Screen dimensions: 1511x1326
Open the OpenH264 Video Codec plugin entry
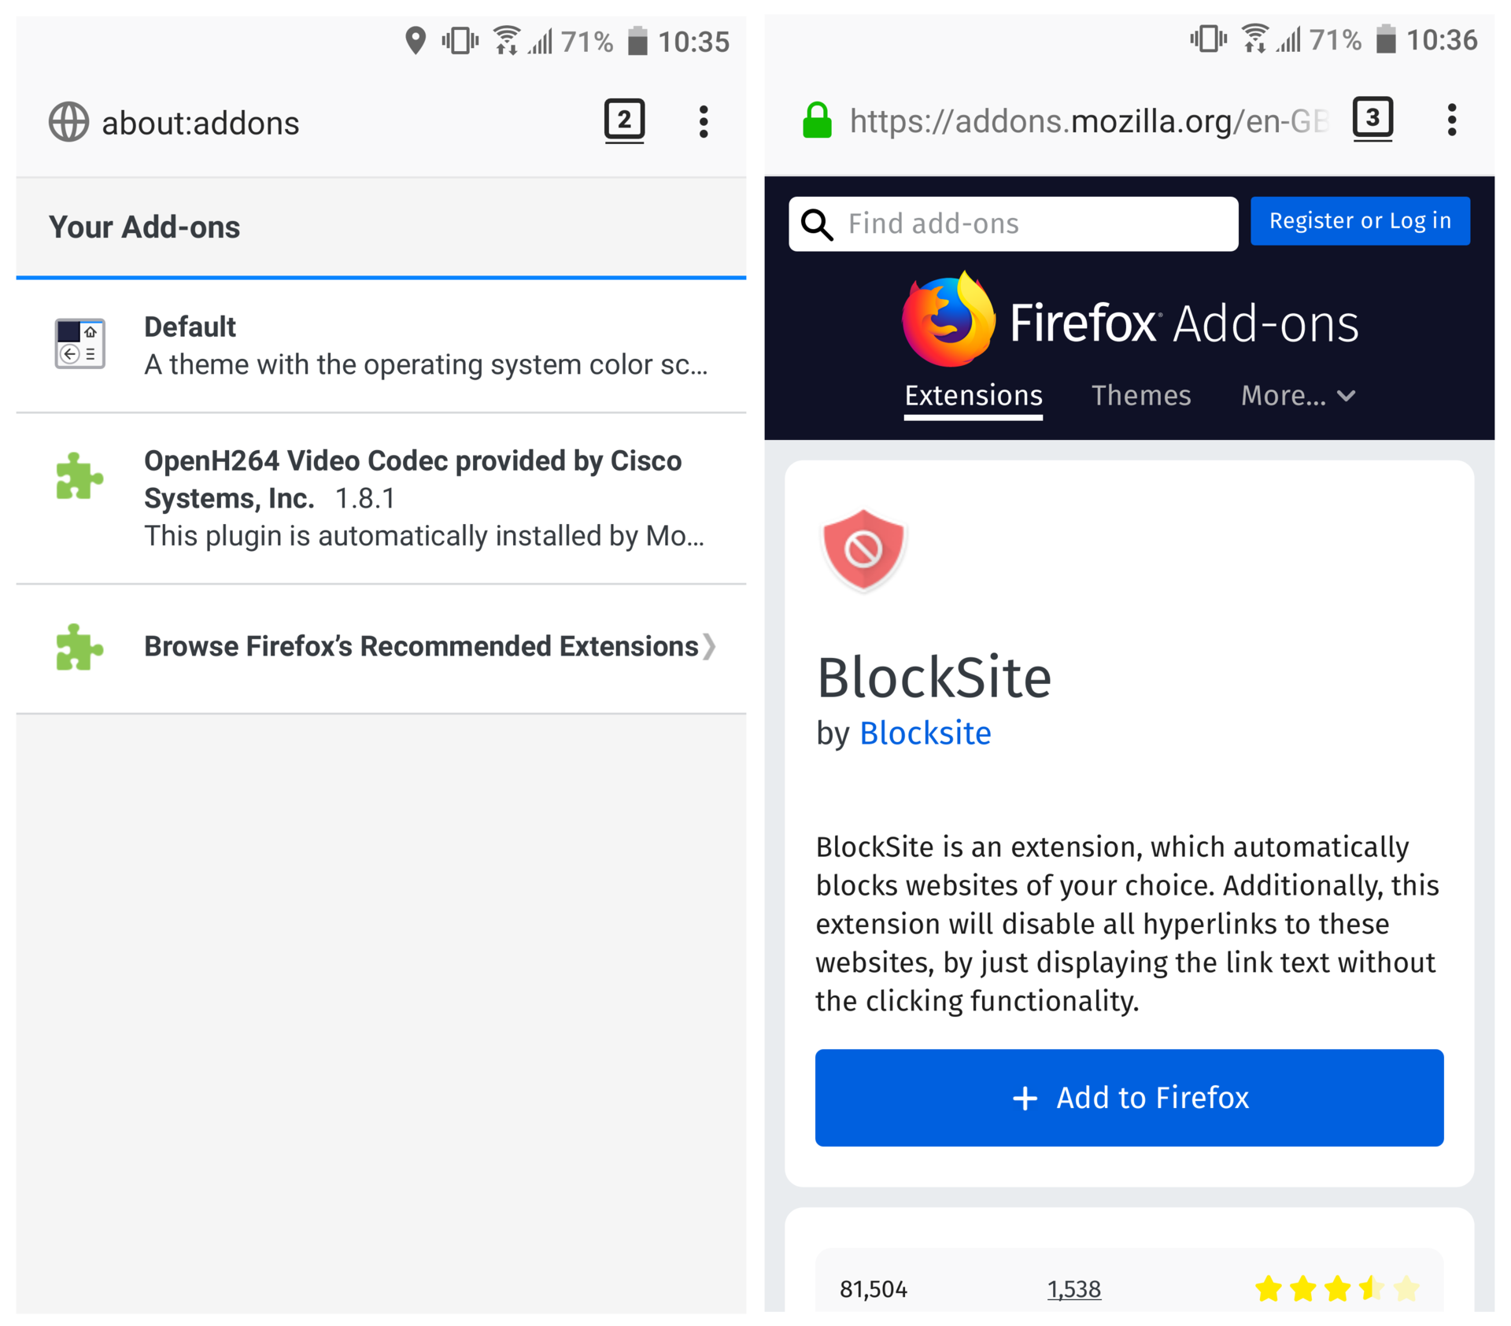click(412, 497)
